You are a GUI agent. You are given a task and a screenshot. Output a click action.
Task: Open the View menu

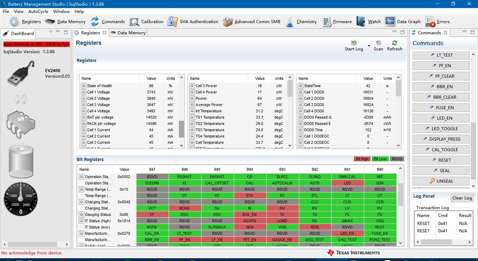pyautogui.click(x=19, y=12)
